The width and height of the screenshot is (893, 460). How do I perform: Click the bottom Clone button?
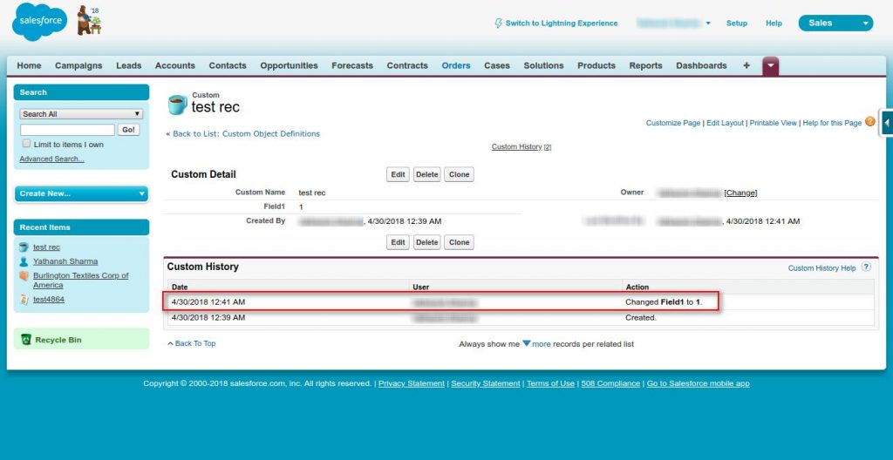click(x=459, y=242)
